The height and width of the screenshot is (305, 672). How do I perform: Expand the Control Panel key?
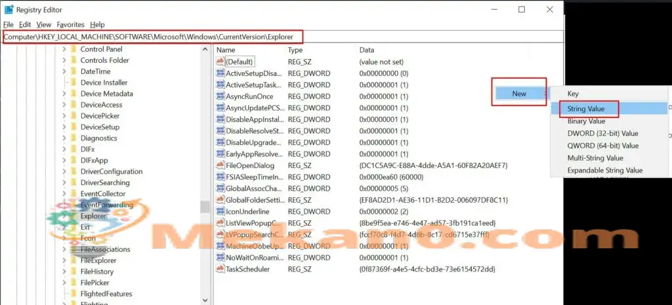point(64,49)
